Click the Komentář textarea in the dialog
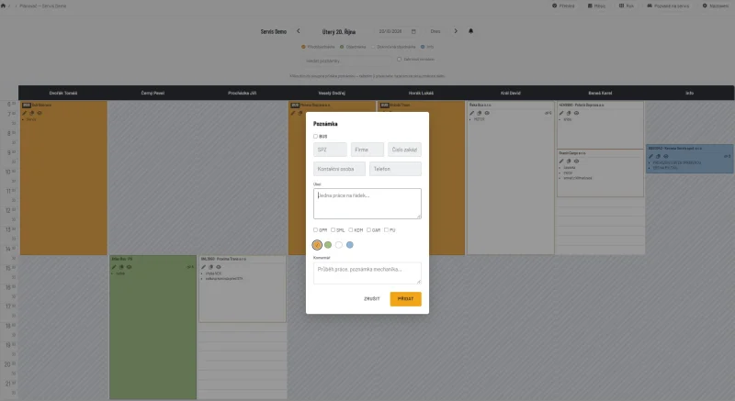Image resolution: width=735 pixels, height=401 pixels. [x=367, y=273]
